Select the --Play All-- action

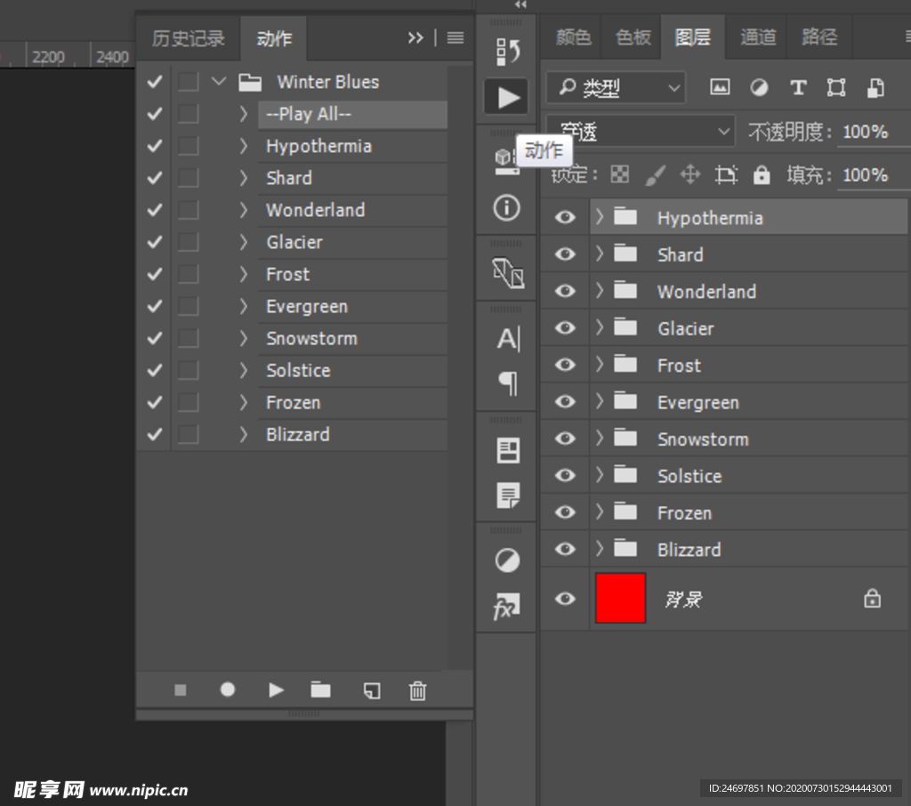(x=352, y=115)
